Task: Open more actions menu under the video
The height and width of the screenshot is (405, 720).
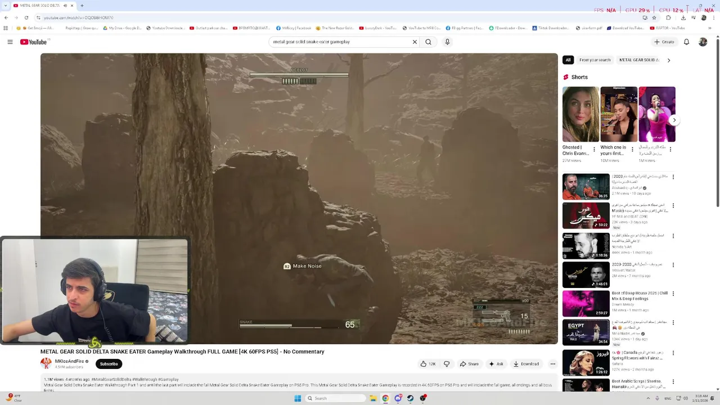Action: click(552, 364)
